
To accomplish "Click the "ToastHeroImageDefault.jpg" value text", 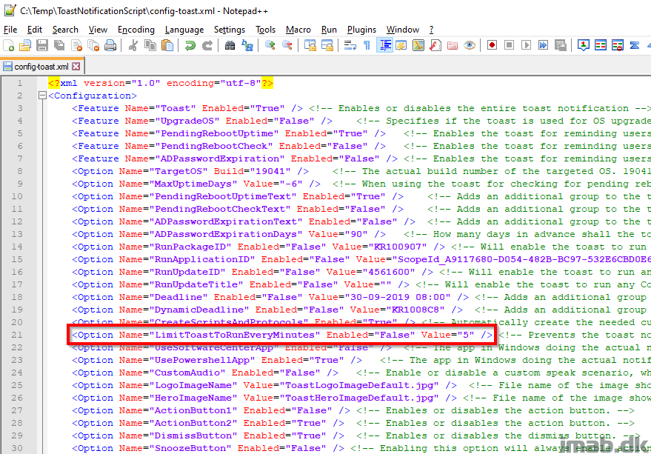I will (358, 398).
